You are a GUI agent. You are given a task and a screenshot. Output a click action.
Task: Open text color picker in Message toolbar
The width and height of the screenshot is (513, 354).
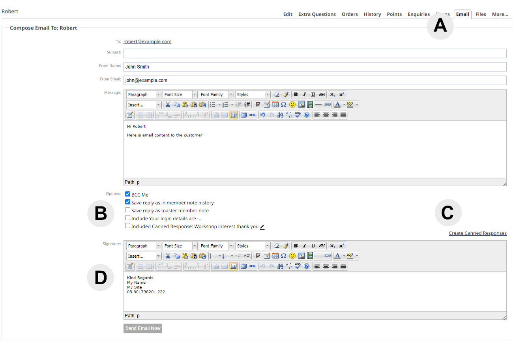pos(337,105)
